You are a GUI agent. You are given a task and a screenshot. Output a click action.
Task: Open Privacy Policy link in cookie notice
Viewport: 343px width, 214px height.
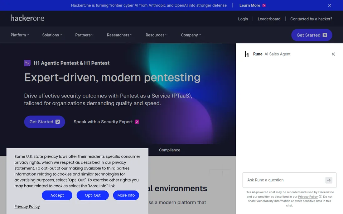[x=27, y=207]
